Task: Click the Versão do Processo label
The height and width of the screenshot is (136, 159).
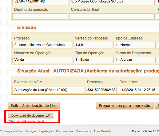Action: [x=91, y=38]
